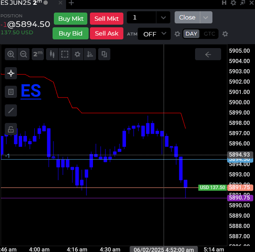Toggle the unlock padlock icon
The image size is (255, 252).
(11, 129)
